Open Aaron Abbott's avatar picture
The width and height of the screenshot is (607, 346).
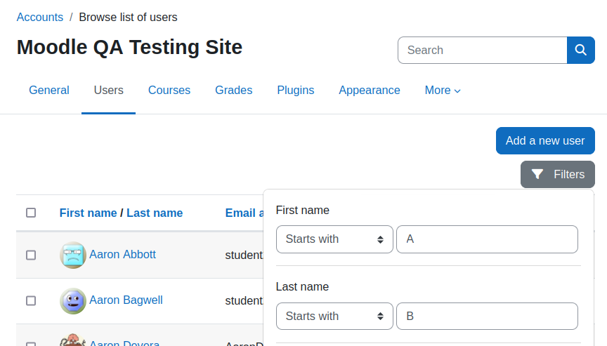73,255
